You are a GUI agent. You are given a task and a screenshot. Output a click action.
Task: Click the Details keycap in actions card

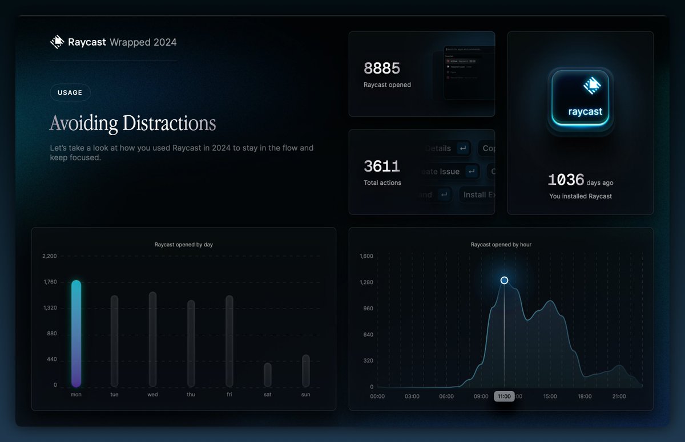(448, 148)
